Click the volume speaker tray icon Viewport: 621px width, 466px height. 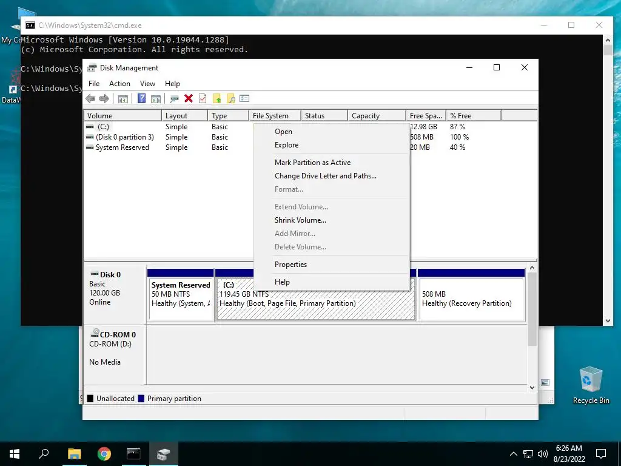(543, 454)
